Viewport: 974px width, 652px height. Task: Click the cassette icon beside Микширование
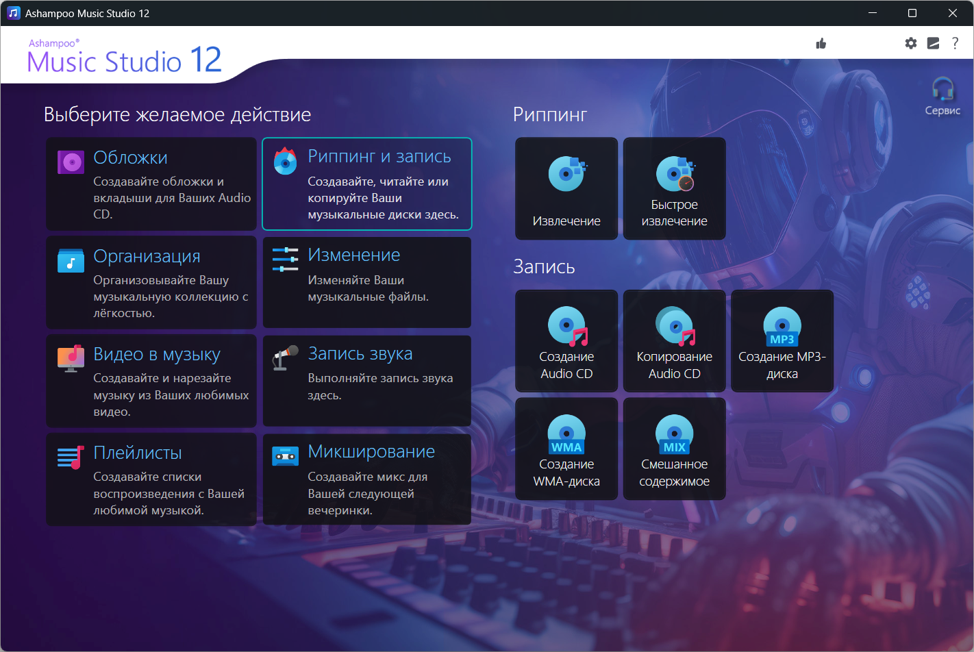coord(286,456)
